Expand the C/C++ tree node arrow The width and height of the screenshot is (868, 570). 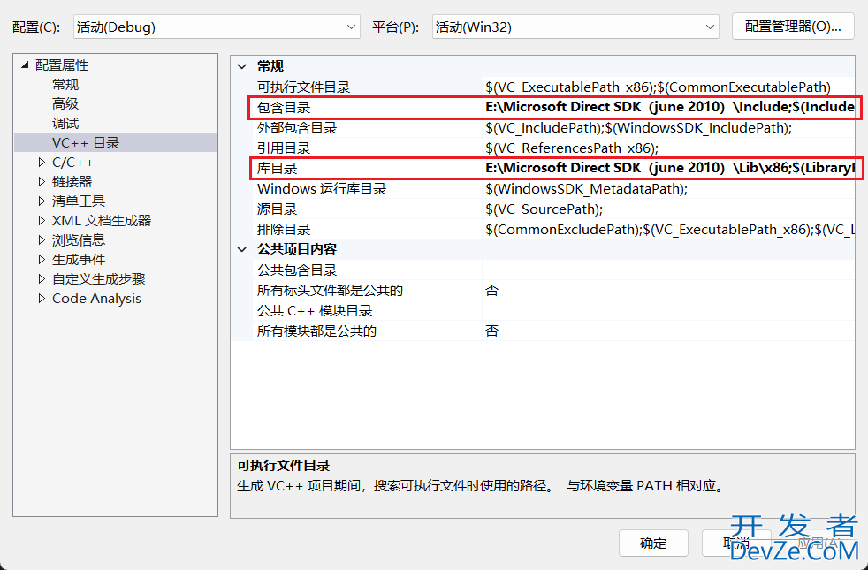click(42, 162)
